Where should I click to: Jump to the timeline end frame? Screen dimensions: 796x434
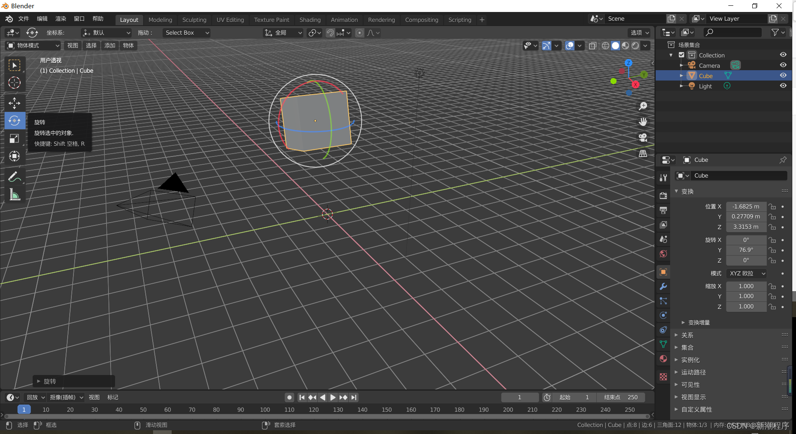point(354,397)
